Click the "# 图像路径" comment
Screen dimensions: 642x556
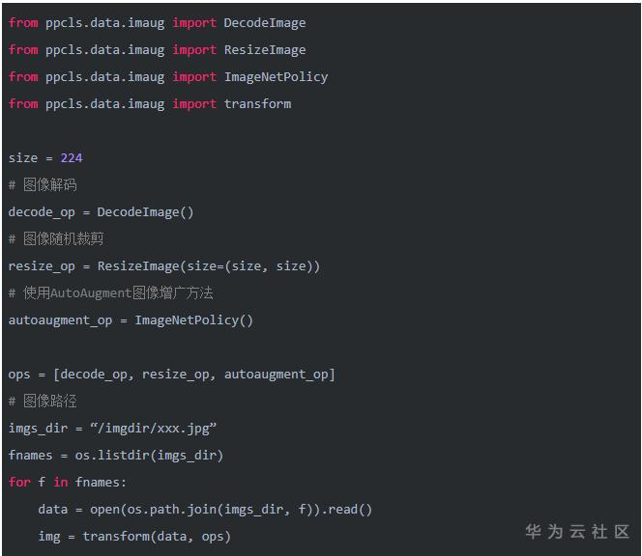click(43, 401)
